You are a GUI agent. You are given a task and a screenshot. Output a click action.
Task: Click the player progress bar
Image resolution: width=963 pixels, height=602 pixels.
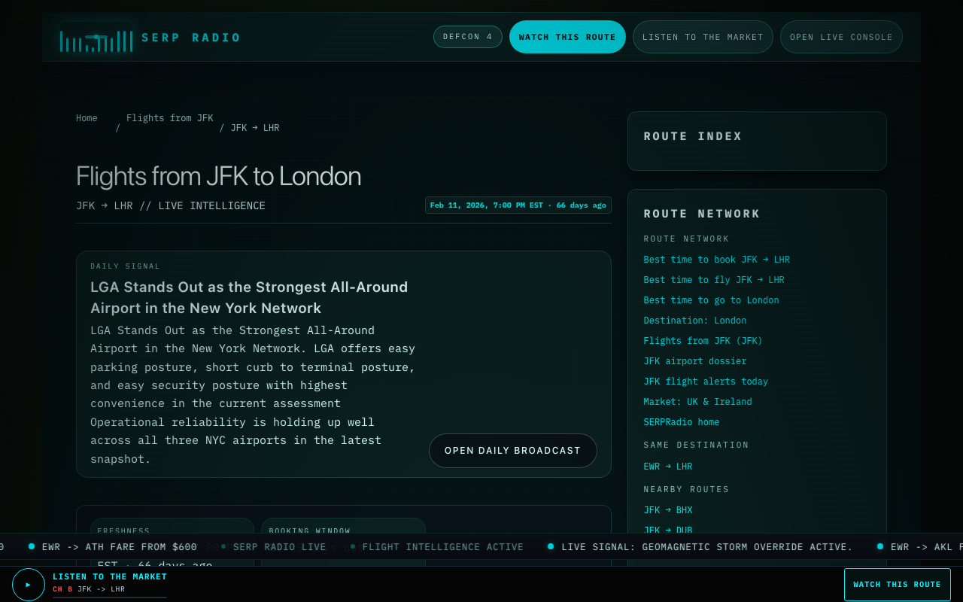point(110,597)
